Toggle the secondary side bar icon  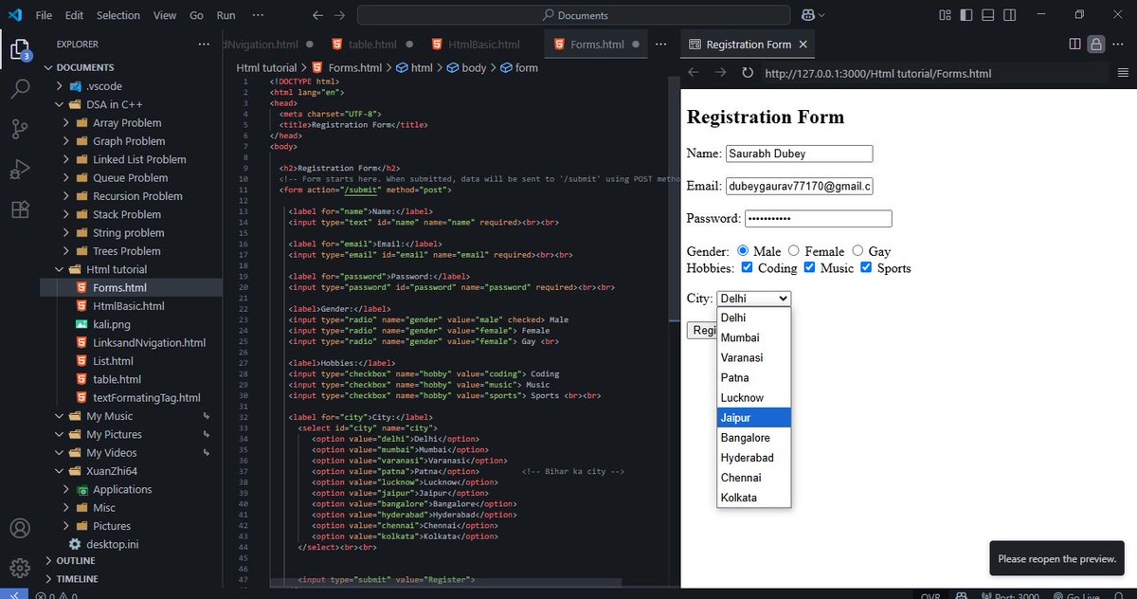click(1009, 15)
